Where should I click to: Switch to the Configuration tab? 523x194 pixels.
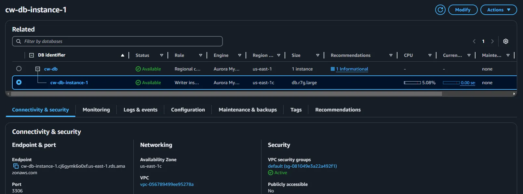(188, 110)
